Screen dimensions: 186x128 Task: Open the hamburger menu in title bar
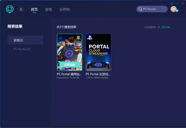172,4
